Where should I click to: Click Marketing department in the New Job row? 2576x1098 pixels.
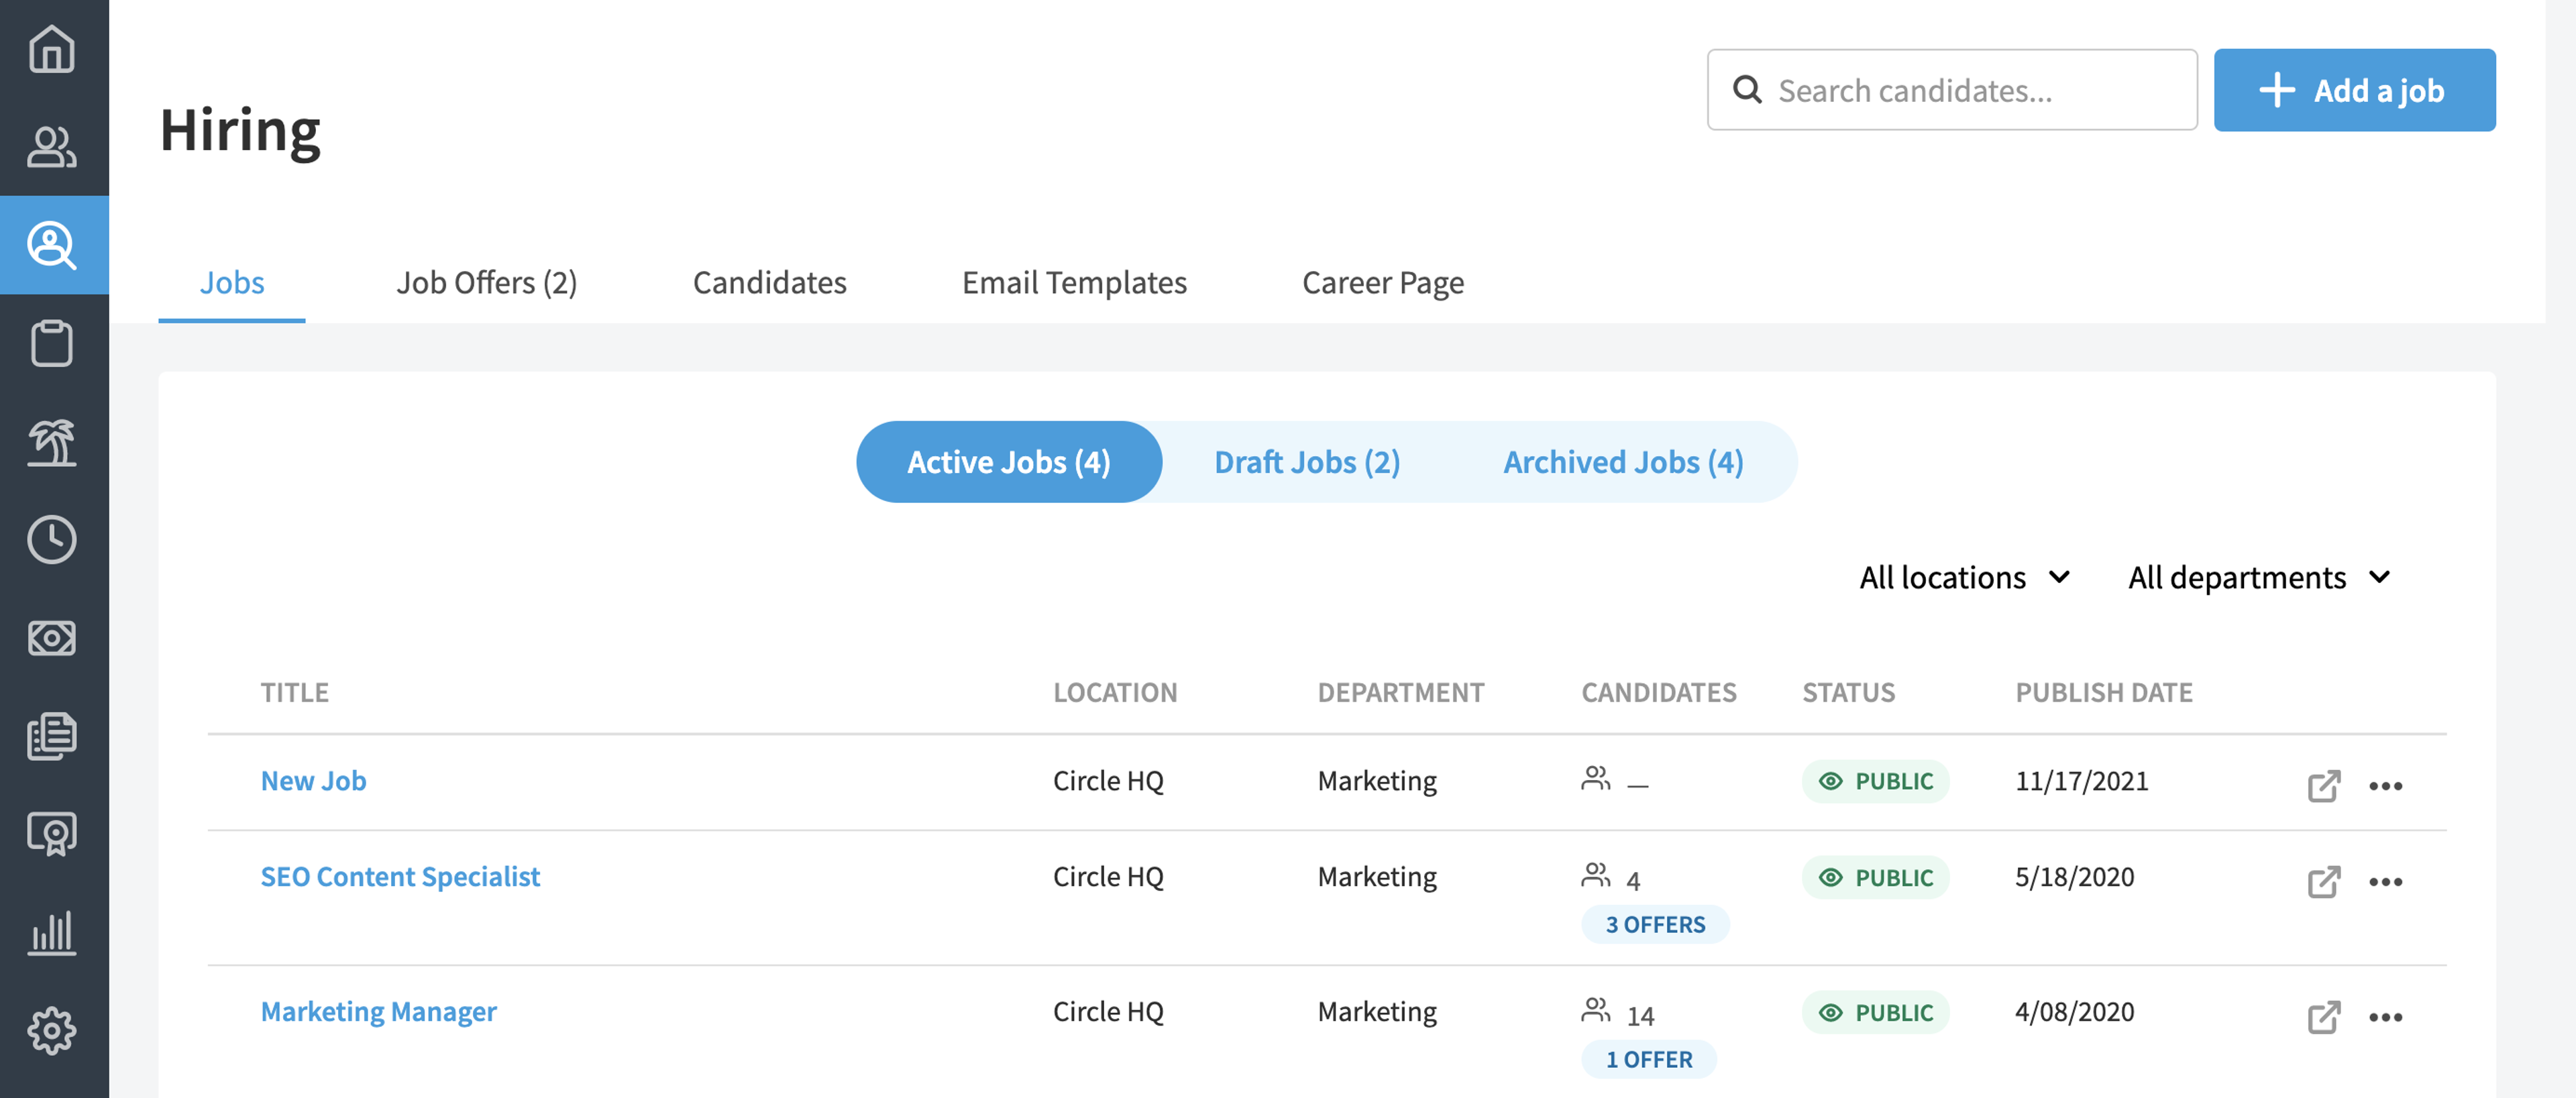click(x=1377, y=781)
